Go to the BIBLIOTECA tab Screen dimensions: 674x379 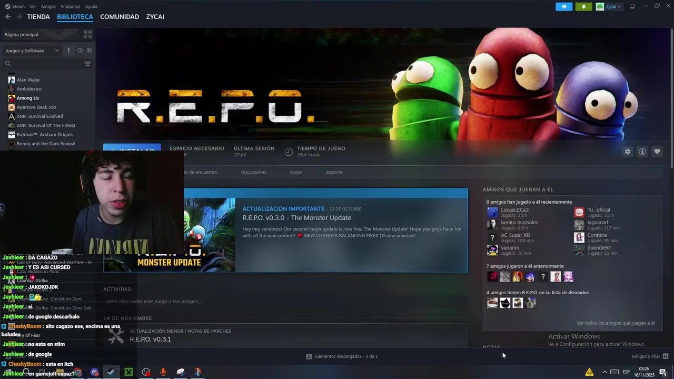[75, 17]
